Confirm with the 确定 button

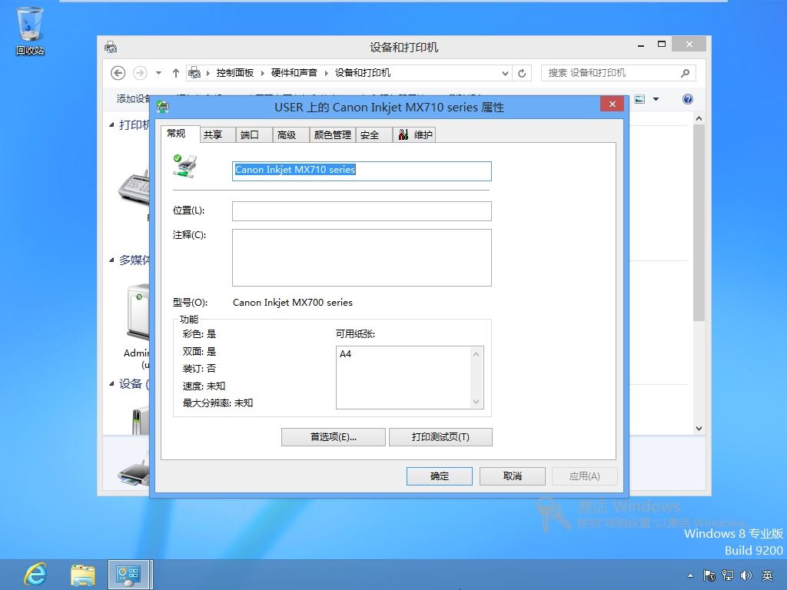click(x=439, y=476)
